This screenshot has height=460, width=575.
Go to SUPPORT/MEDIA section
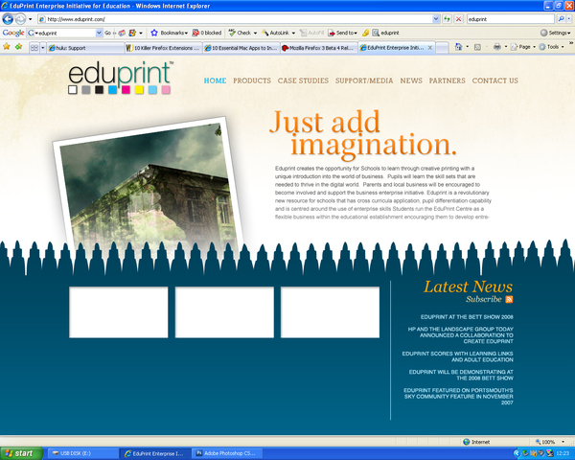364,80
